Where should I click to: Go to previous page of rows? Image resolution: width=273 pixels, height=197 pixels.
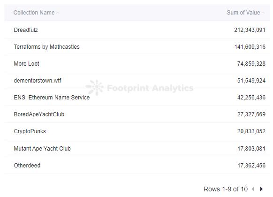(253, 189)
